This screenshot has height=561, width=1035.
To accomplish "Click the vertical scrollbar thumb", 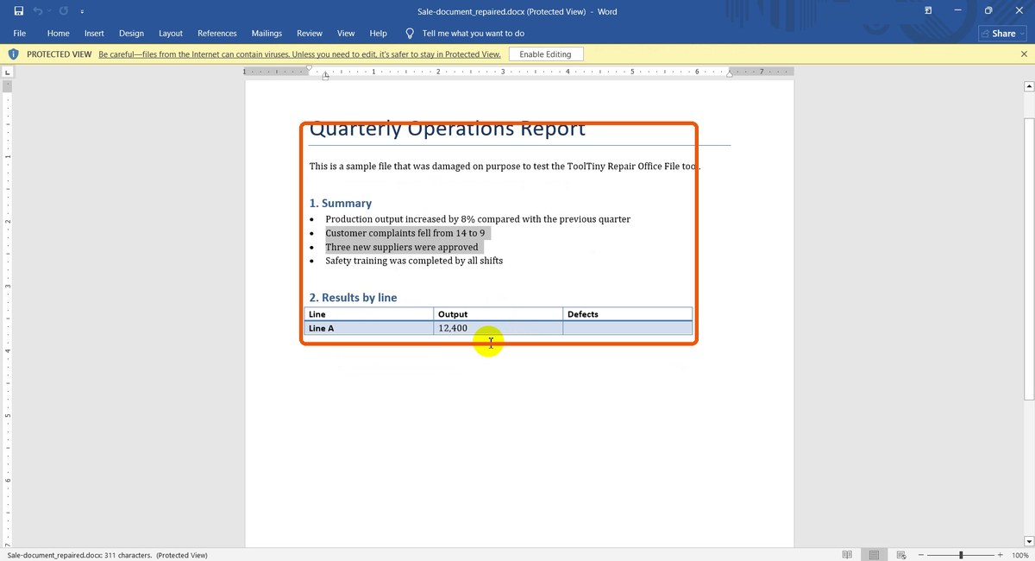I will tap(1028, 259).
